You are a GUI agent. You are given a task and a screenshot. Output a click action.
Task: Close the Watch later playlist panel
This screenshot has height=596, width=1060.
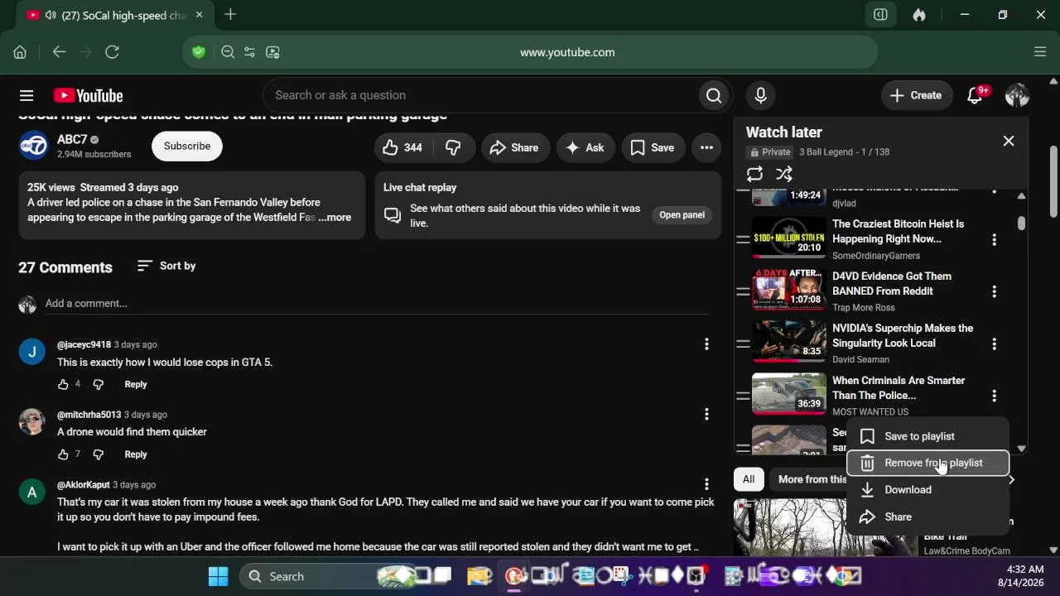tap(1009, 141)
